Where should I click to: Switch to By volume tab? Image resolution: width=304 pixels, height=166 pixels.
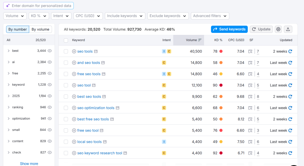click(40, 29)
